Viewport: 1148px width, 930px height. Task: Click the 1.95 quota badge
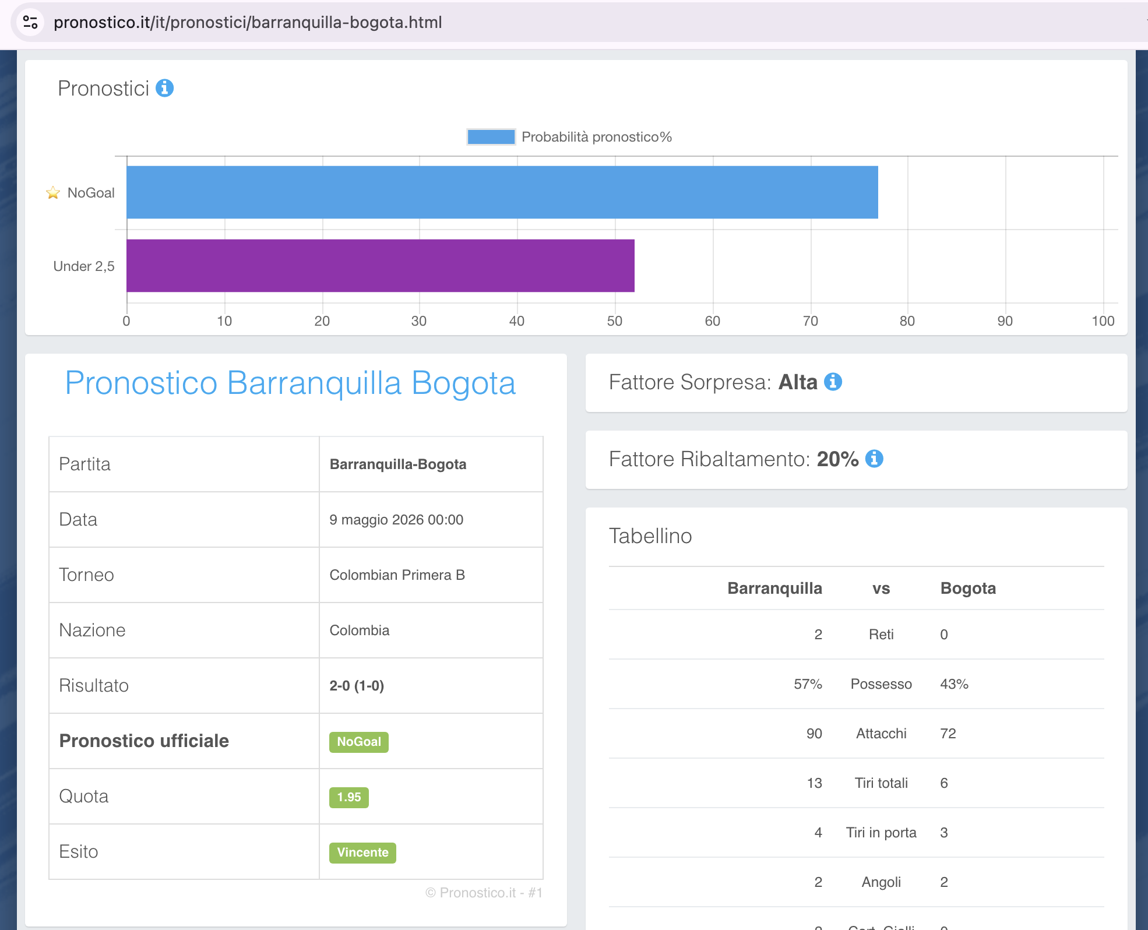pyautogui.click(x=349, y=797)
